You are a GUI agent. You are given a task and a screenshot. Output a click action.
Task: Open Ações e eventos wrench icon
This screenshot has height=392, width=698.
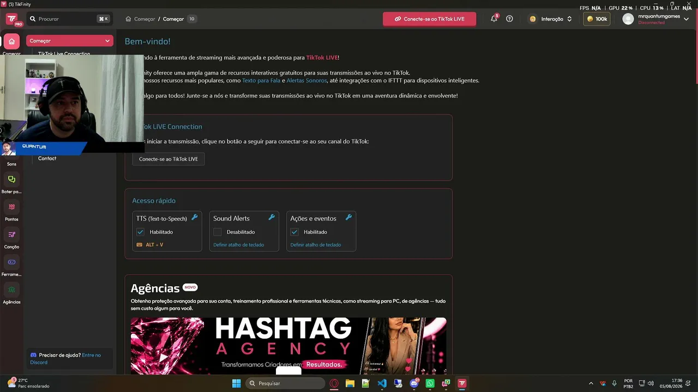[x=348, y=217]
